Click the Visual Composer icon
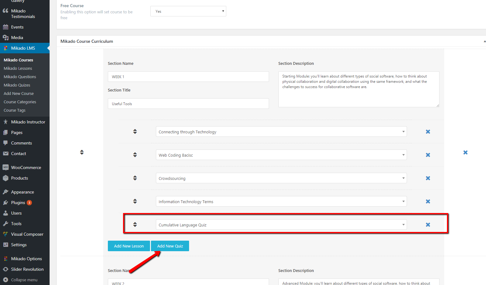486x285 pixels. 6,234
